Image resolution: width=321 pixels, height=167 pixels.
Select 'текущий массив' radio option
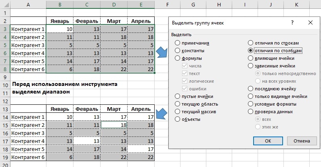[178, 112]
